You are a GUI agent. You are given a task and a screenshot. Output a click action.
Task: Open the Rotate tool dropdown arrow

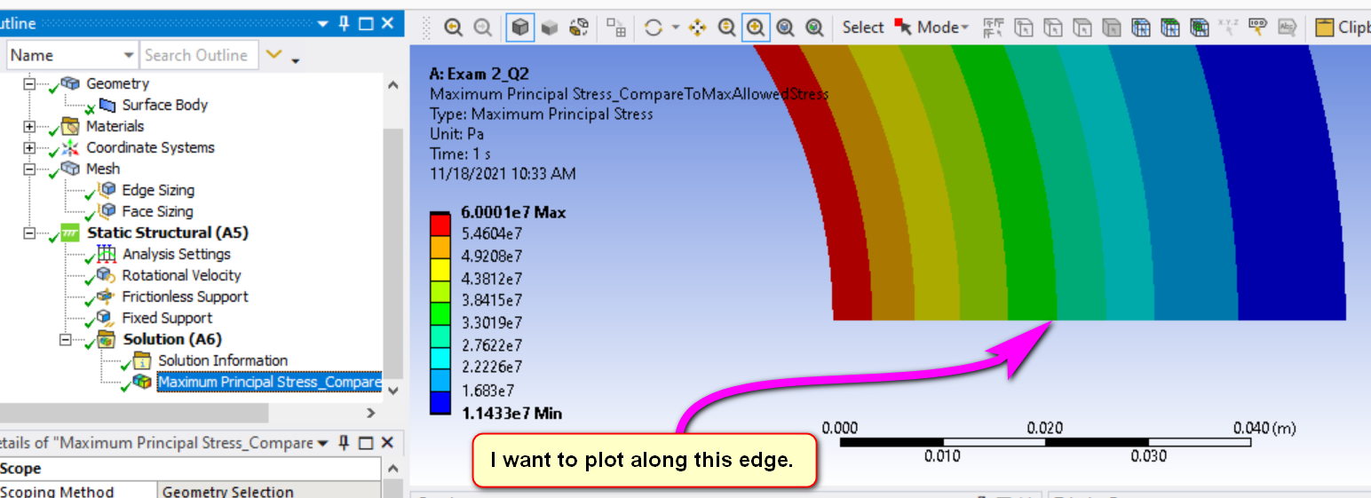(676, 28)
